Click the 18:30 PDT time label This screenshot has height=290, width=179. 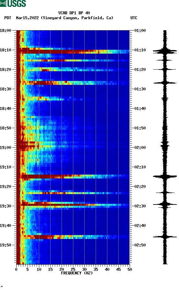(x=6, y=89)
